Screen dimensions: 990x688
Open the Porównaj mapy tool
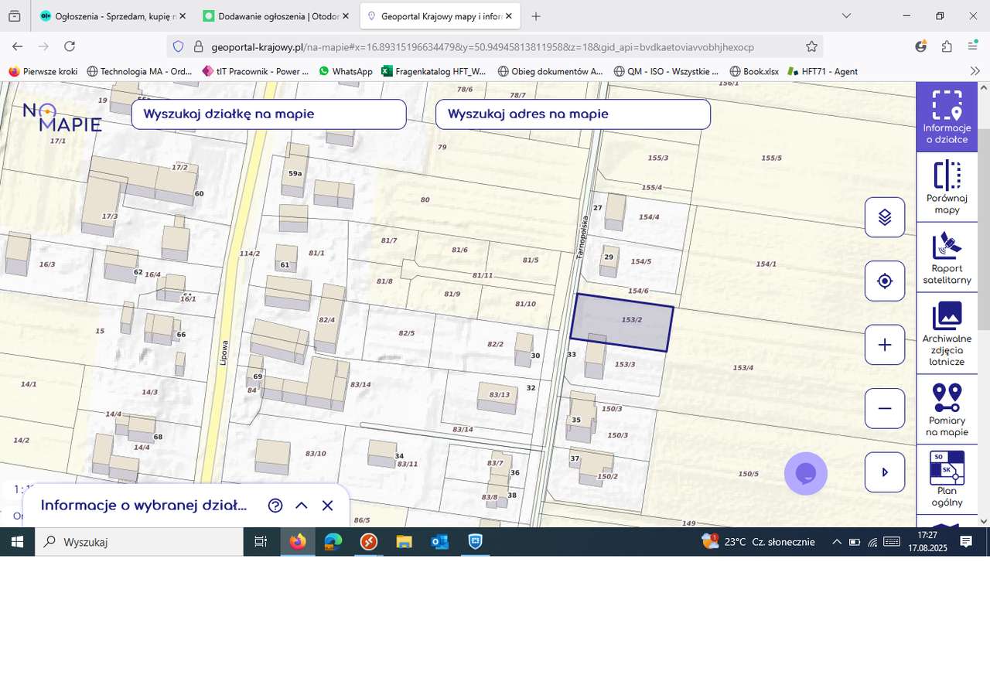947,187
